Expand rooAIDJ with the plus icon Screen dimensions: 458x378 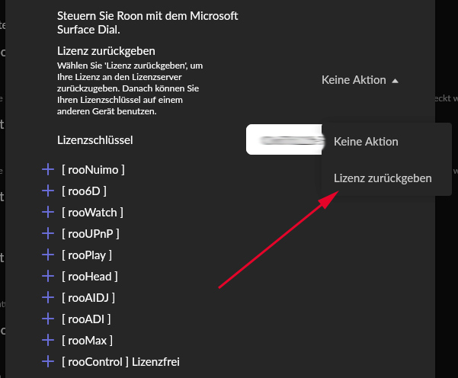click(x=48, y=297)
